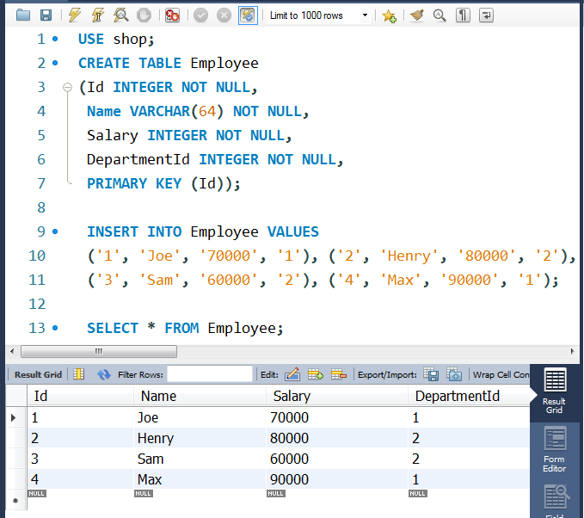Click the Beautify query broom icon
Viewport: 584px width, 518px height.
point(417,15)
